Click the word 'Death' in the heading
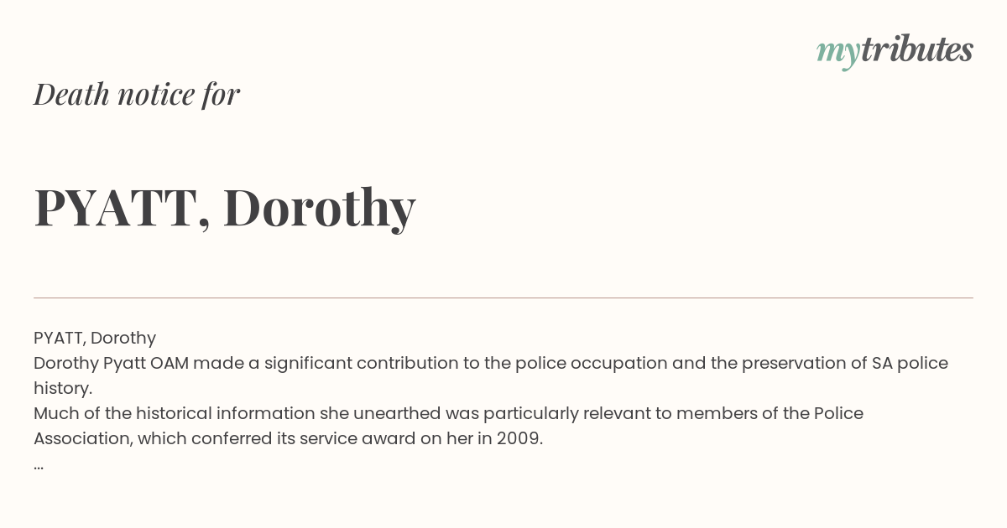This screenshot has width=1007, height=528. [x=72, y=94]
